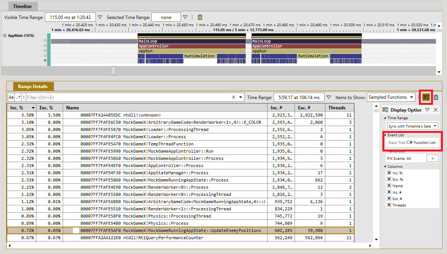Open the PIX Events: All dropdown
The image size is (447, 254).
(433, 159)
